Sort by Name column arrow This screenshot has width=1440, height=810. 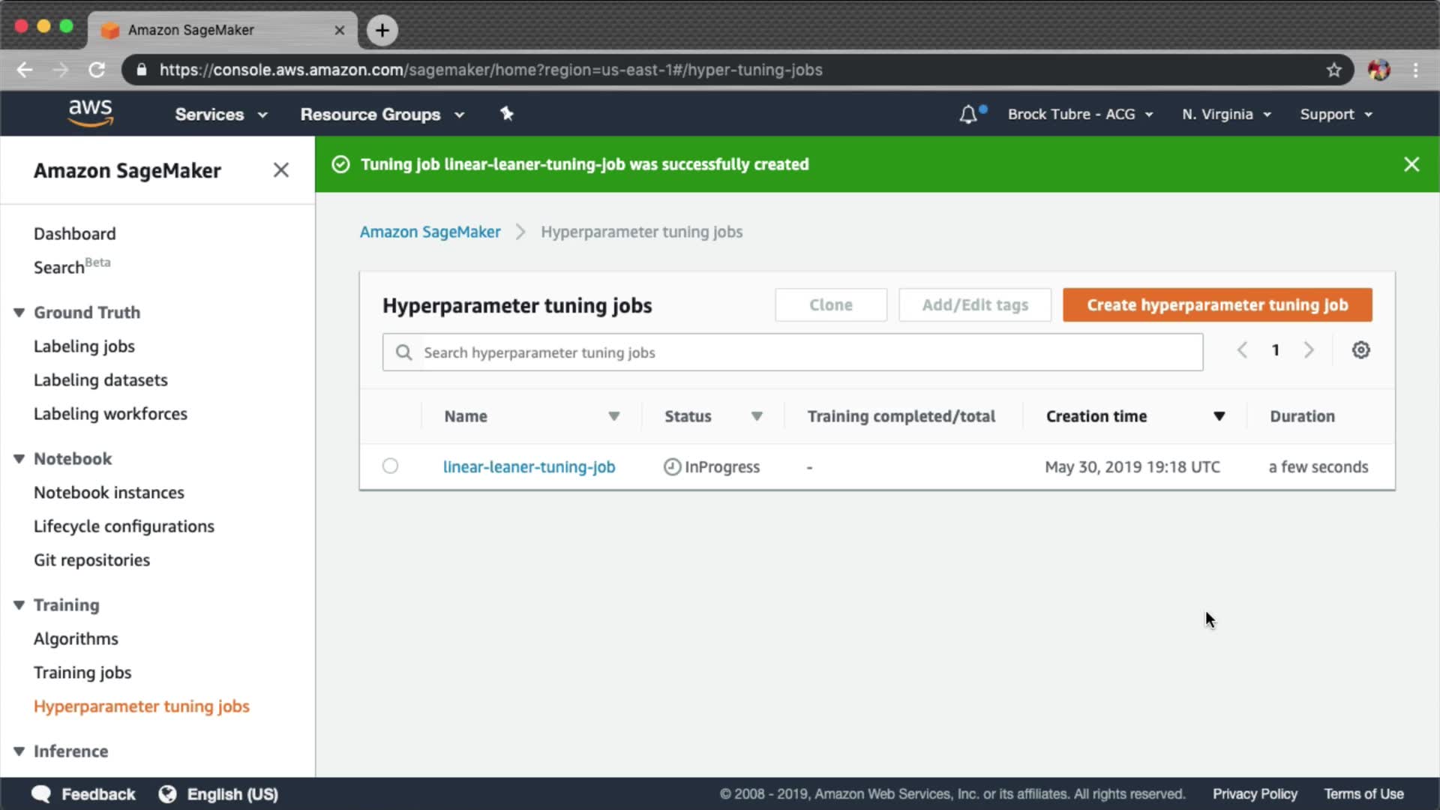click(613, 416)
